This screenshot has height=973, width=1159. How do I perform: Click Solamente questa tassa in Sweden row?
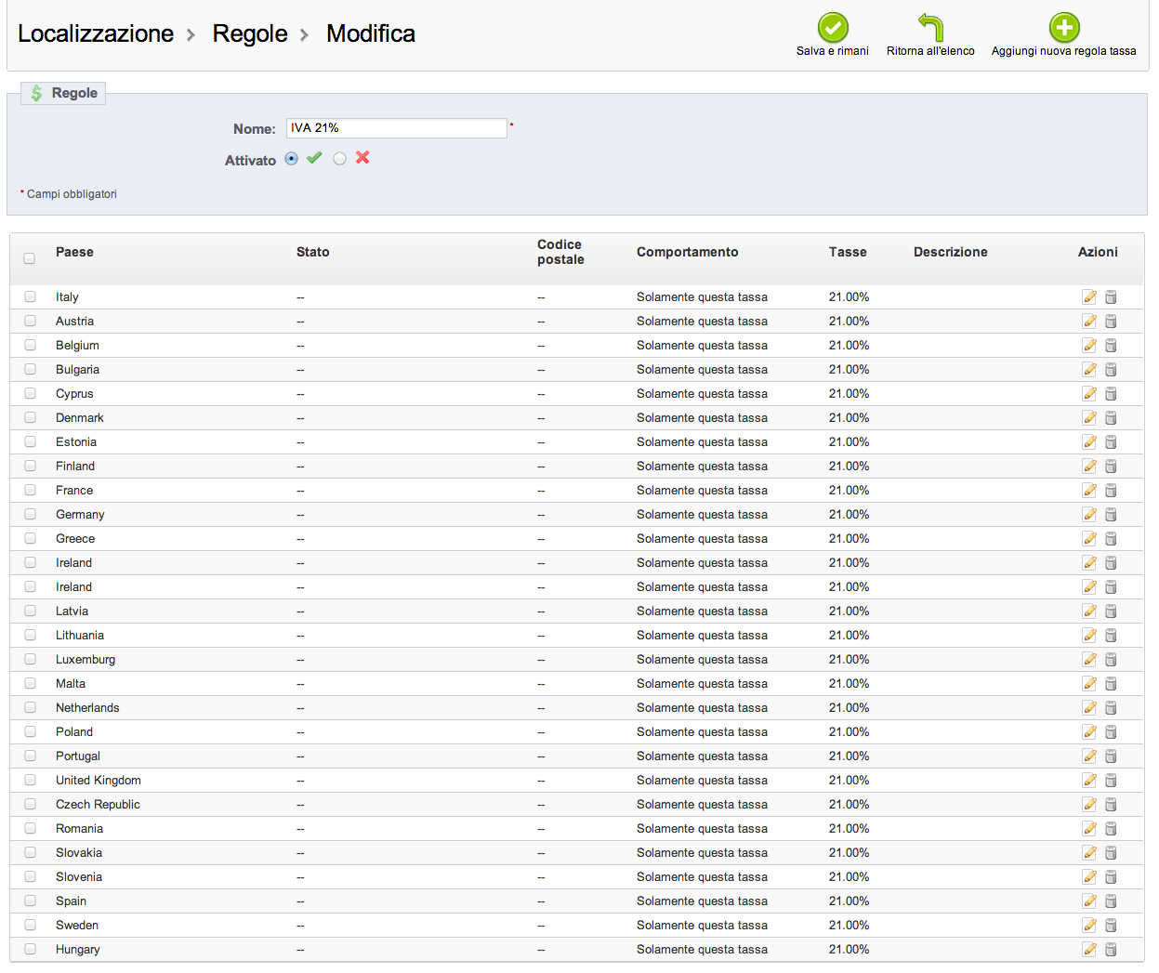pyautogui.click(x=702, y=926)
